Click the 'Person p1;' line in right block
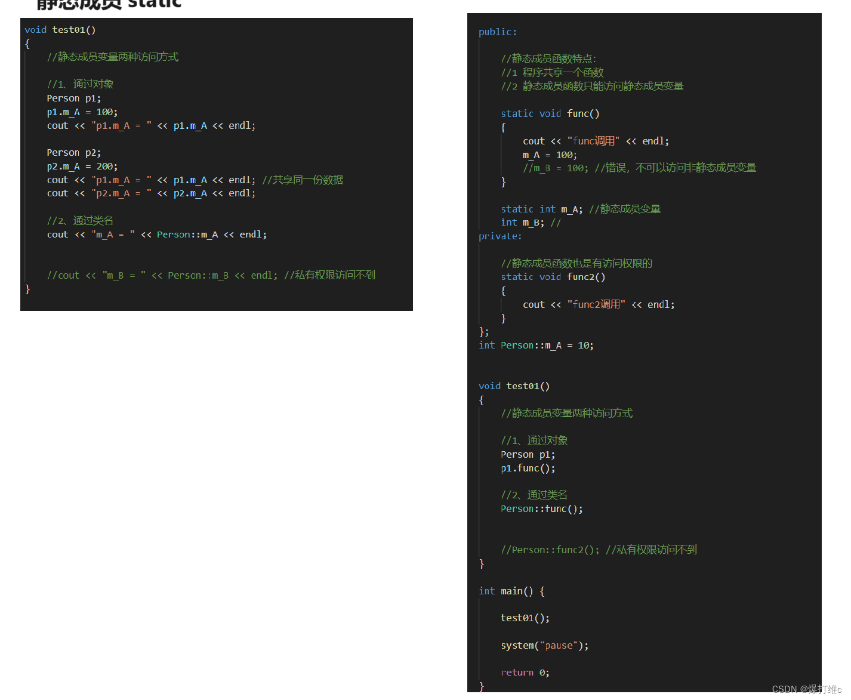This screenshot has height=700, width=851. [x=528, y=455]
